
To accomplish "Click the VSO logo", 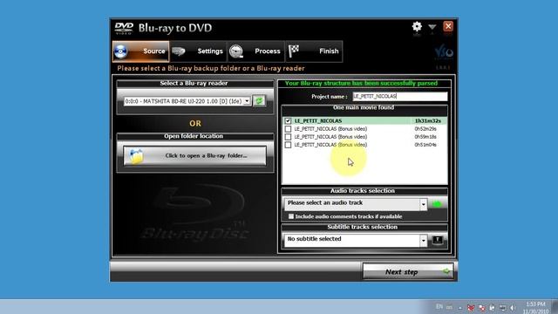I will (444, 52).
